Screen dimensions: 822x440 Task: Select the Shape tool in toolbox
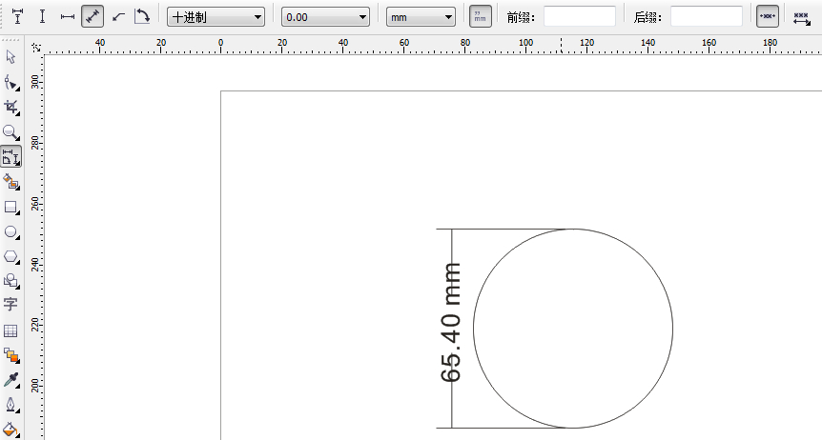pyautogui.click(x=11, y=82)
